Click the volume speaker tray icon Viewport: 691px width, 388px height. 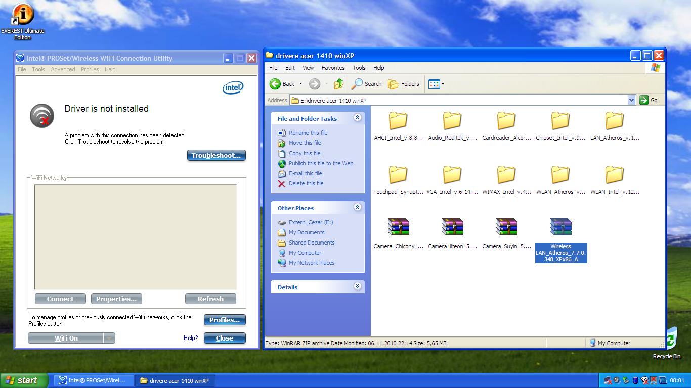pos(617,380)
